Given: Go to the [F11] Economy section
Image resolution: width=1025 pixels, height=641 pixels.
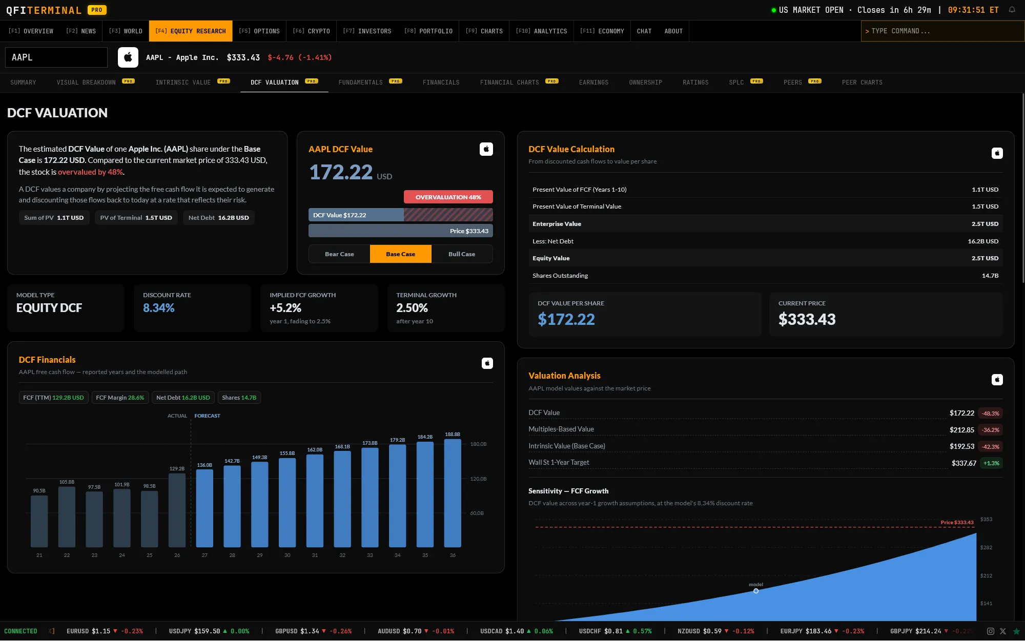Looking at the screenshot, I should click(602, 31).
